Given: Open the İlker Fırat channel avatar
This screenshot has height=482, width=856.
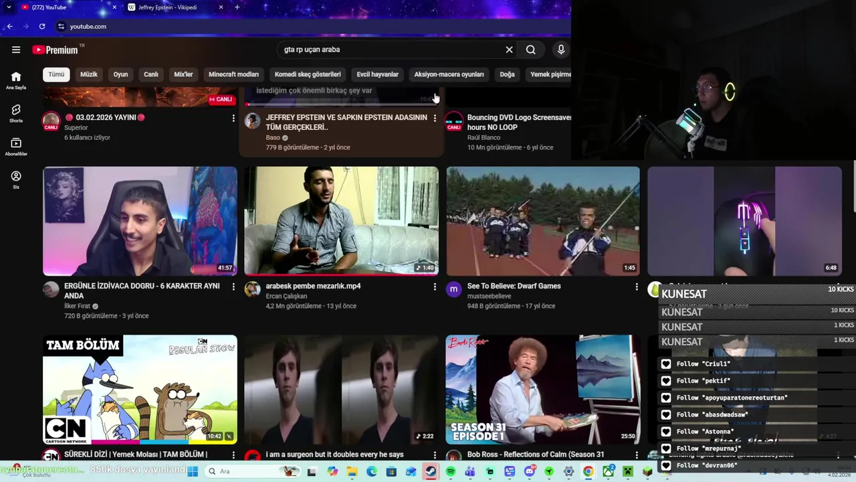Looking at the screenshot, I should [51, 289].
